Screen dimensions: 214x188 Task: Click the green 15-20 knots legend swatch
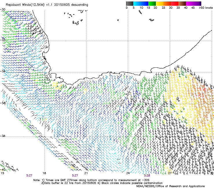point(152,3)
